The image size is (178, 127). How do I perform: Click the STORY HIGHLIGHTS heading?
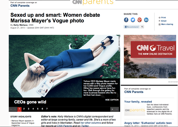coord(21,117)
